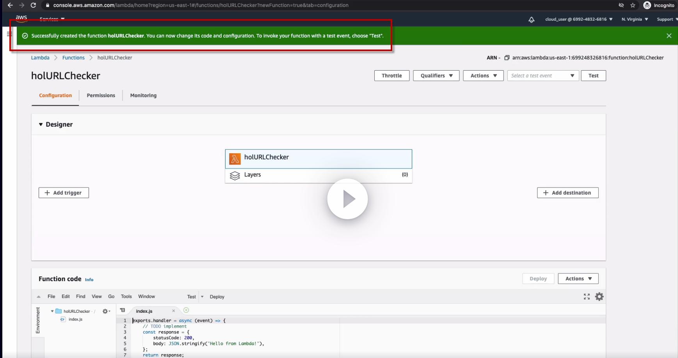Open the Select a test event dropdown
The image size is (678, 358).
[543, 76]
